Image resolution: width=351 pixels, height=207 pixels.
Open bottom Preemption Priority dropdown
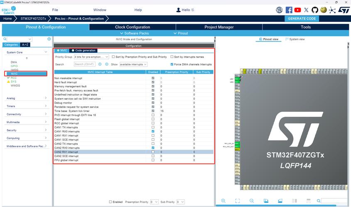154,202
